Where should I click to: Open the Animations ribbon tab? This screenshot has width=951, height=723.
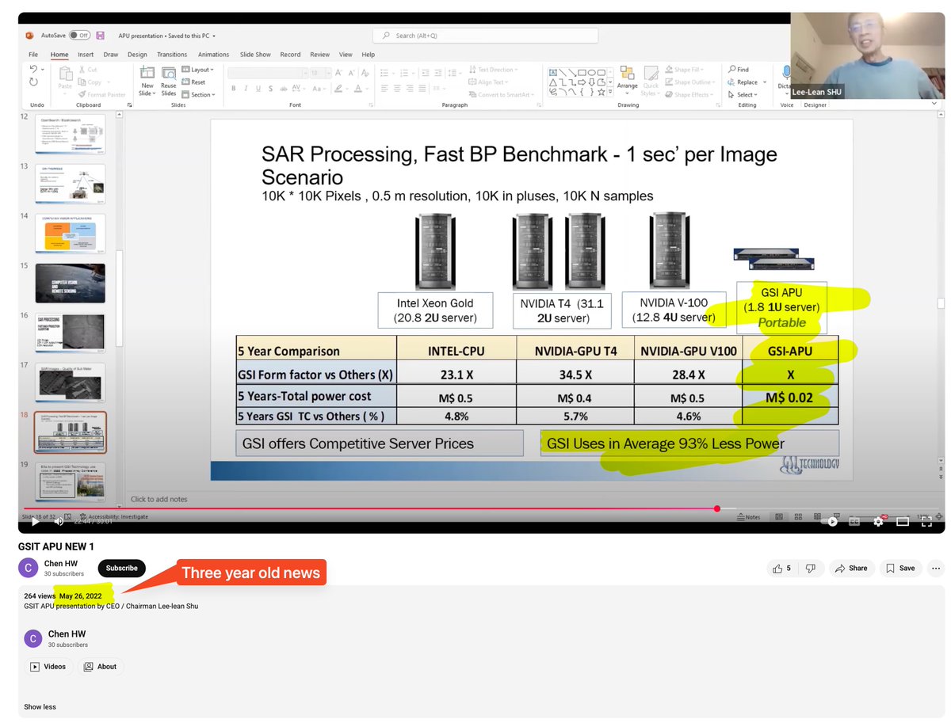(214, 55)
